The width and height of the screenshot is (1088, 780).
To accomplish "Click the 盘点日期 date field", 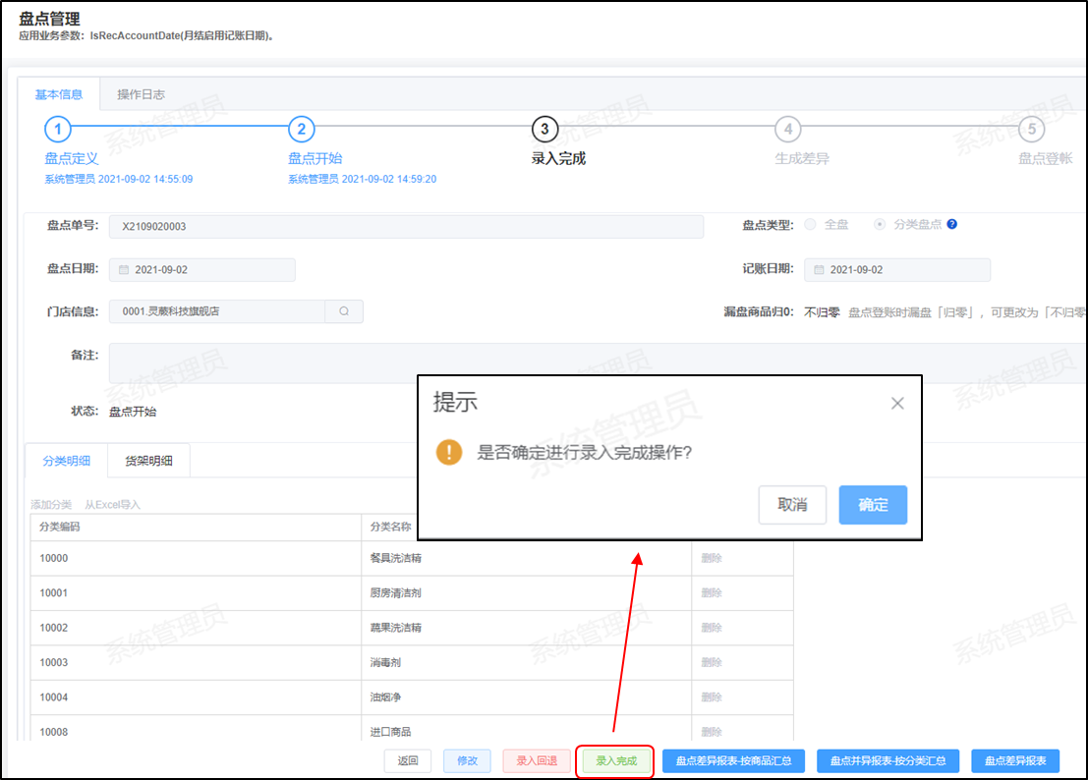I will coord(201,270).
